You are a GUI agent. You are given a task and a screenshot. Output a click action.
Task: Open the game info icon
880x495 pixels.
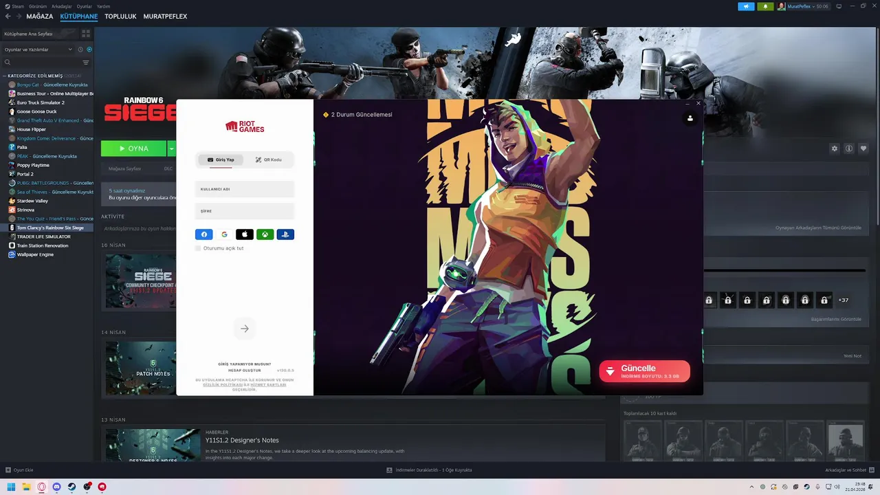coord(849,148)
